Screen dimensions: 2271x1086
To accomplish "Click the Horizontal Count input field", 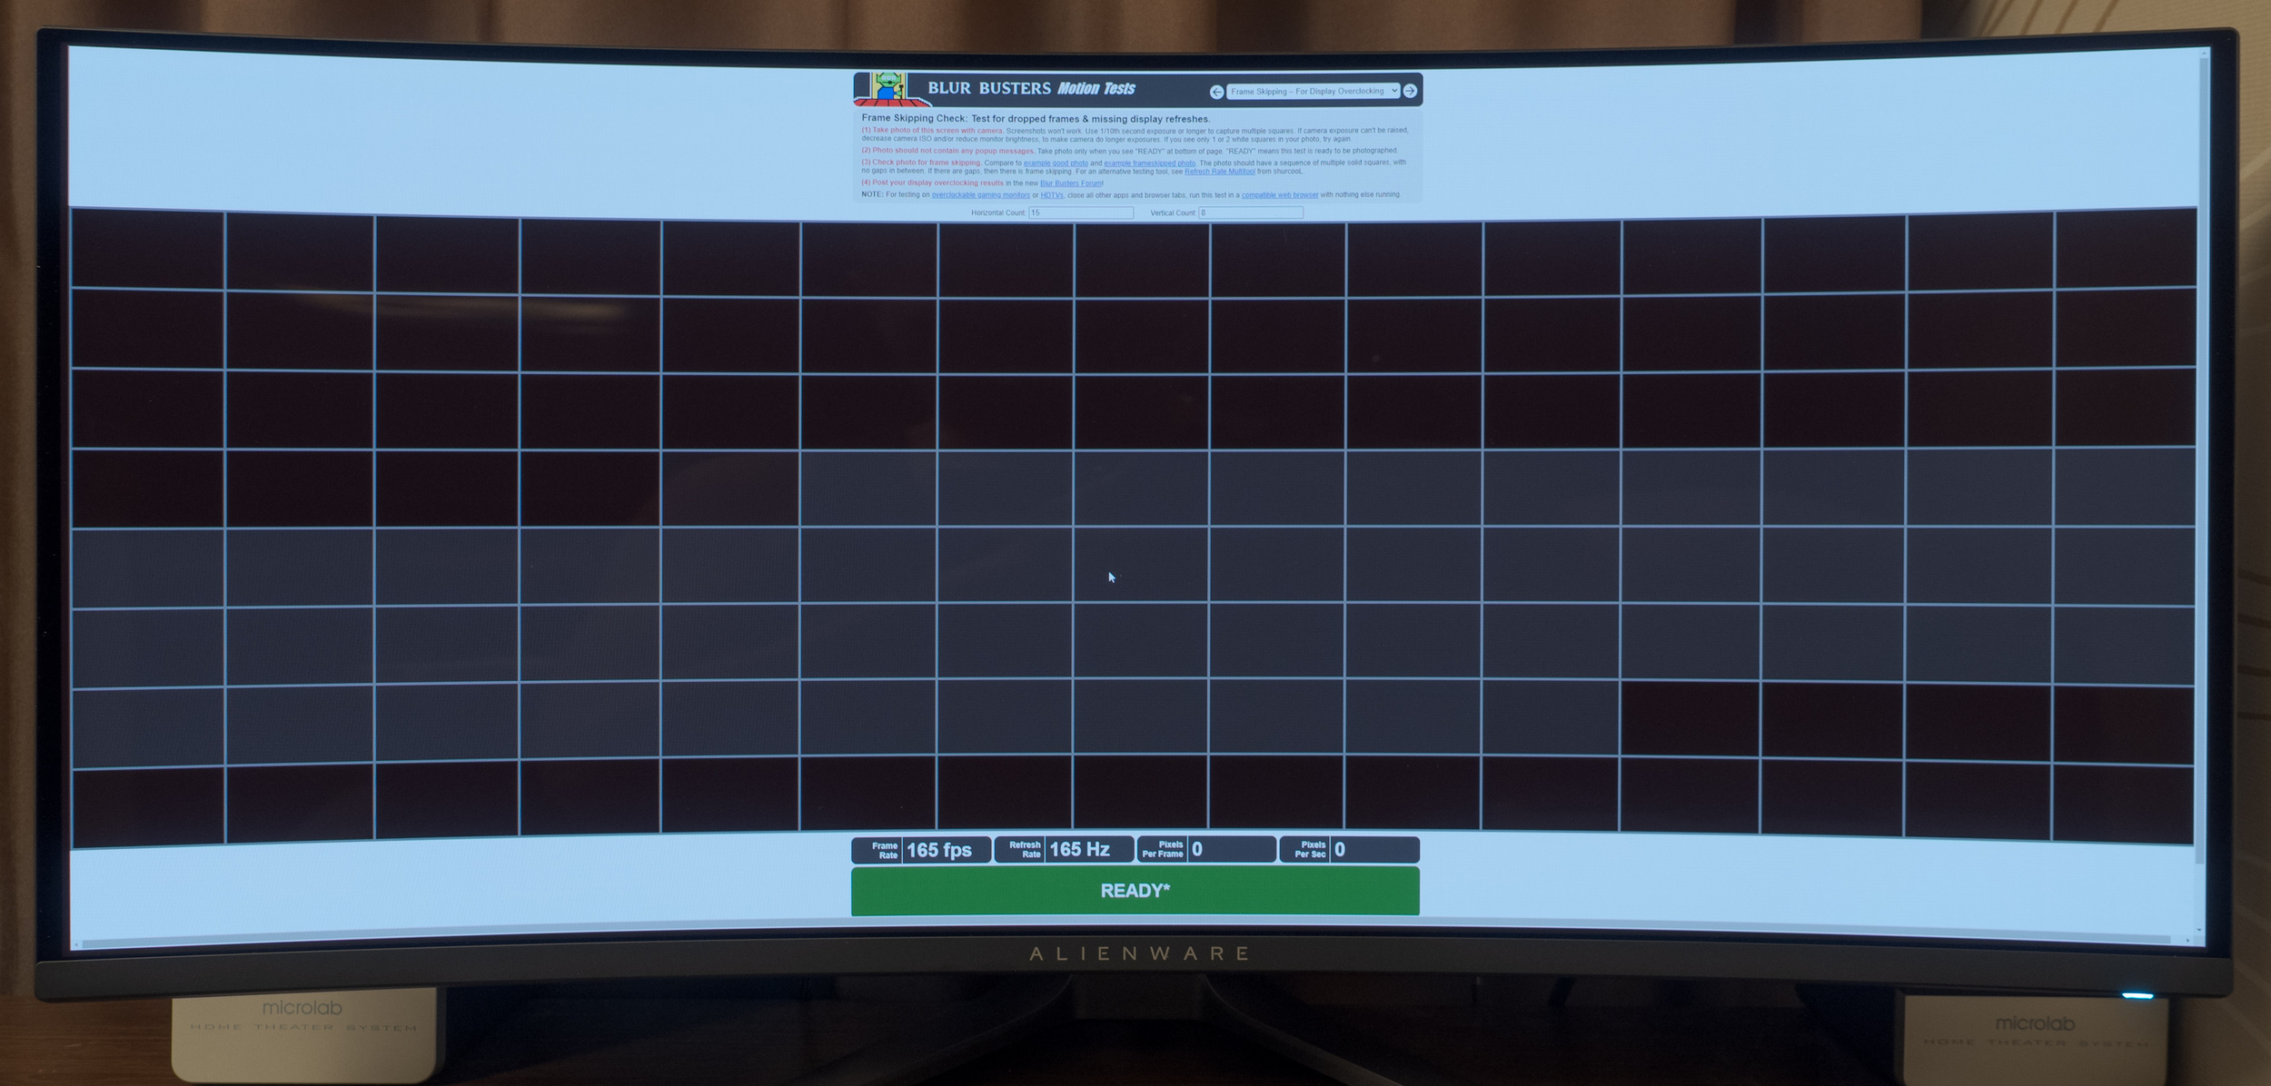I will click(1080, 212).
